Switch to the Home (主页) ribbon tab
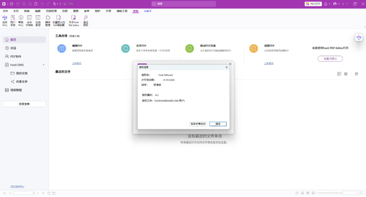 click(16, 11)
